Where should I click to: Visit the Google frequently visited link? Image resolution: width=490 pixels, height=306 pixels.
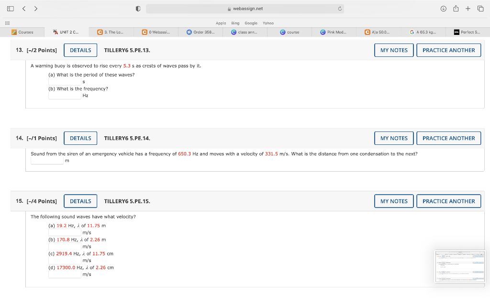[251, 22]
